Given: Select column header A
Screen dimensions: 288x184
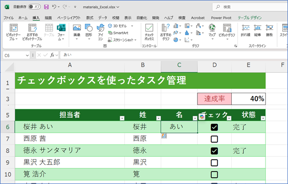Looking at the screenshot, I should [70, 65].
